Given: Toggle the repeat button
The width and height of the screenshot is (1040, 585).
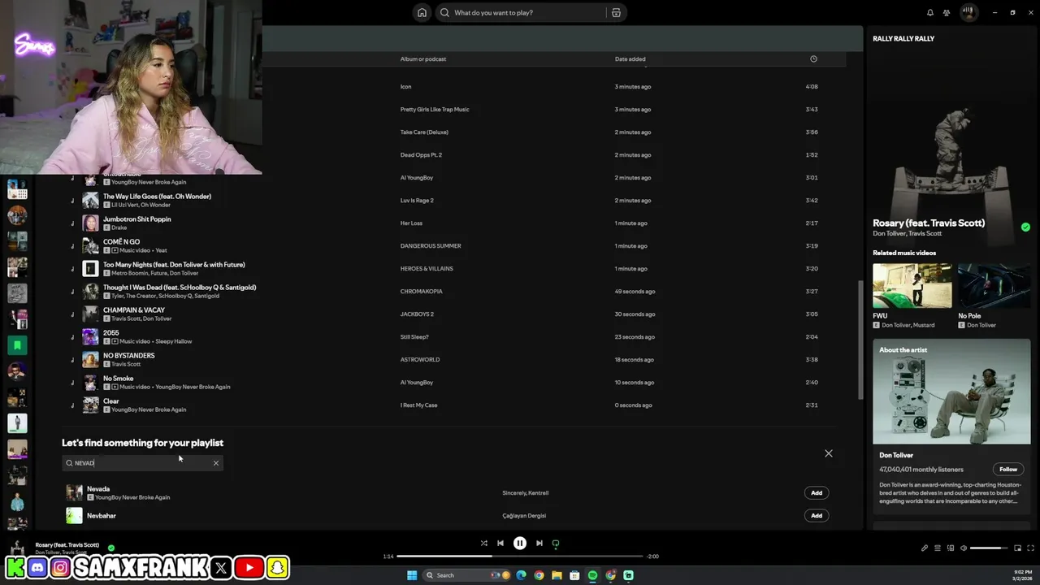Looking at the screenshot, I should [x=556, y=543].
